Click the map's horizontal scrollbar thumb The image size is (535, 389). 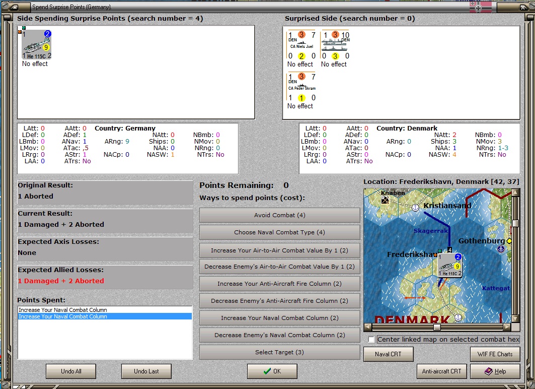(x=437, y=327)
